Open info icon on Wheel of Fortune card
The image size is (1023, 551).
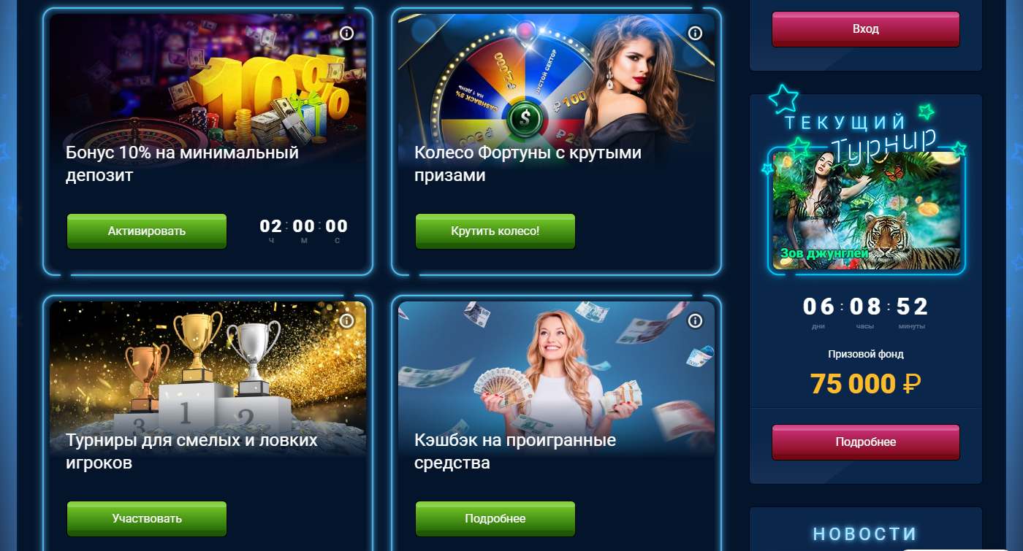tap(696, 34)
